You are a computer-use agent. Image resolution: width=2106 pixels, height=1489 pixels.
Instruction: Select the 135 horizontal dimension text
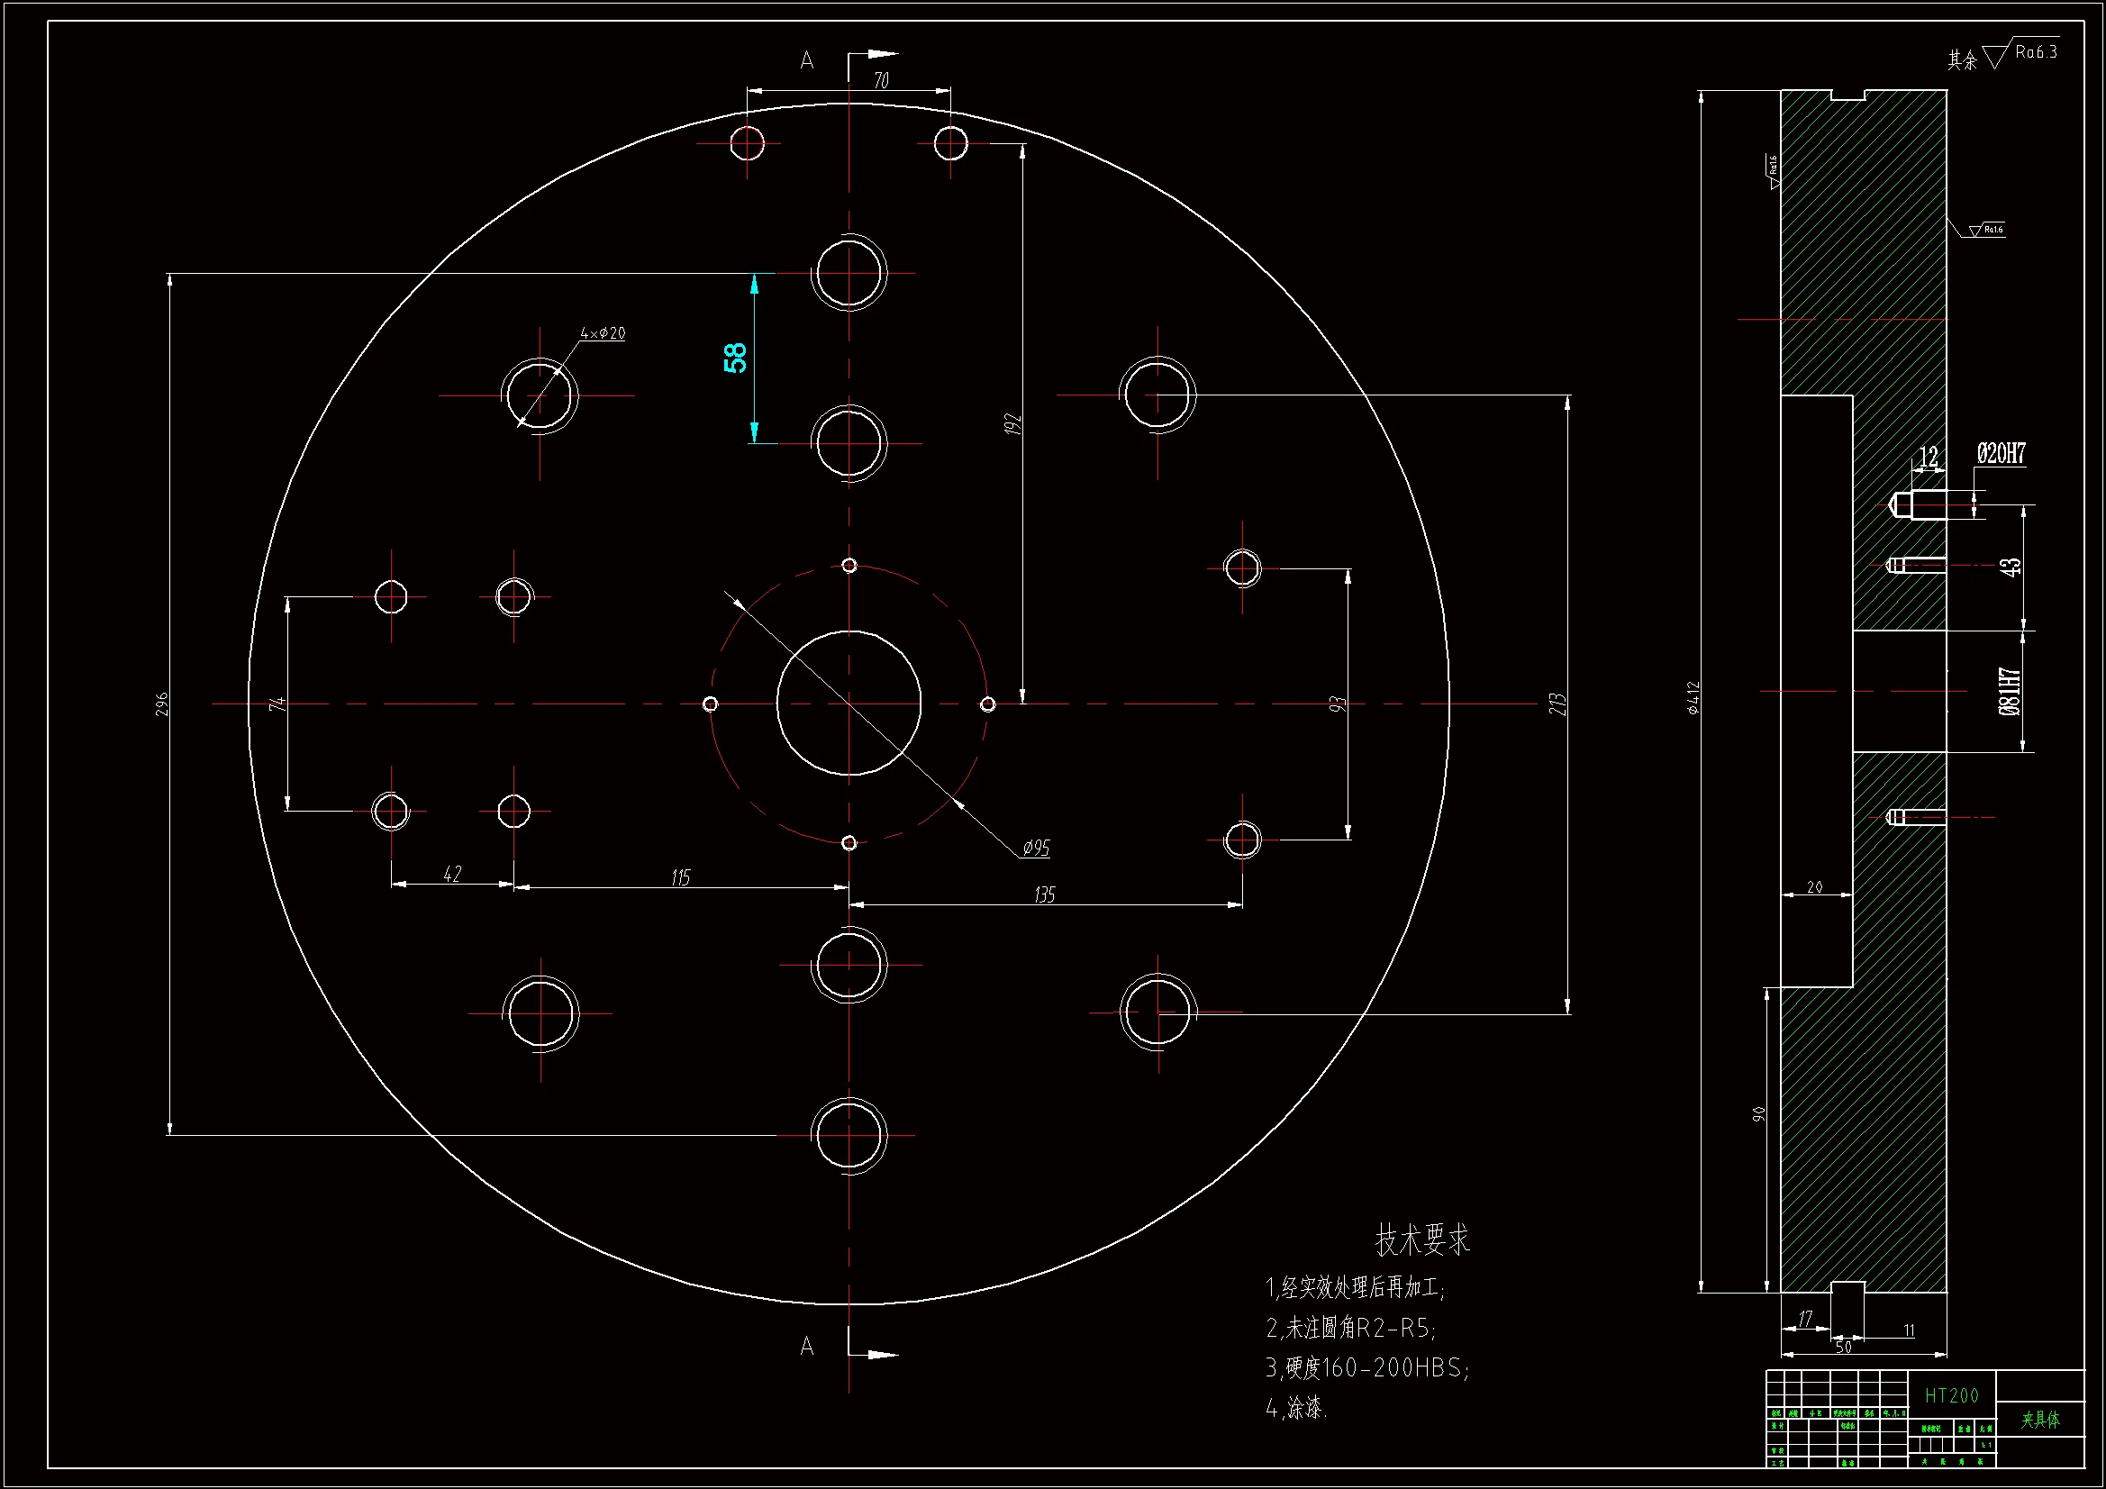pos(1045,894)
